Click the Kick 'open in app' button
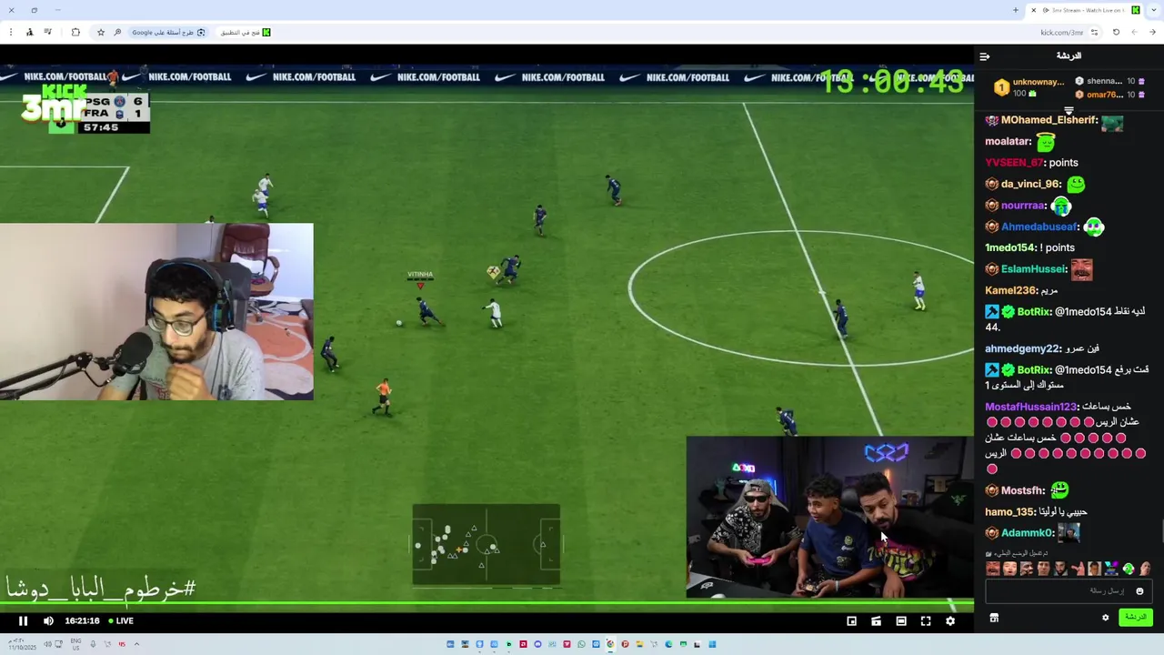Viewport: 1164px width, 655px height. [x=246, y=33]
